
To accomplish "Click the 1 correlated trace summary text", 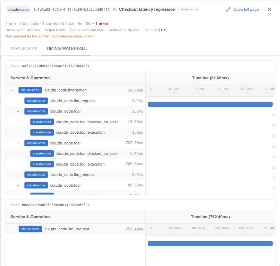I will (x=58, y=24).
